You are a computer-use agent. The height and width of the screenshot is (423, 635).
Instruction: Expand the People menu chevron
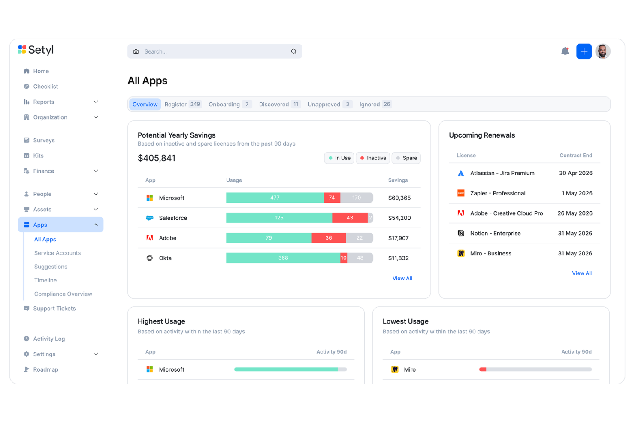click(96, 194)
